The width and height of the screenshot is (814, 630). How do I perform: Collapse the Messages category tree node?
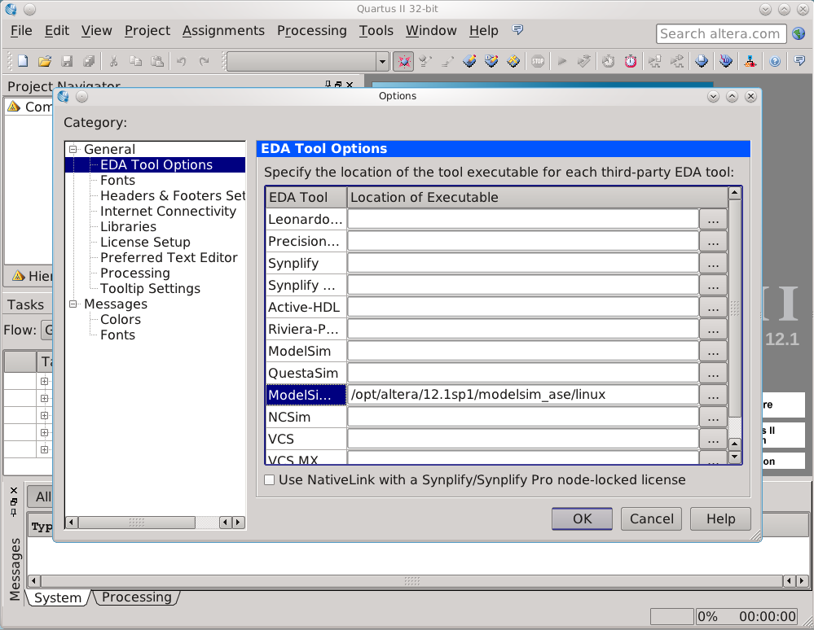pos(73,304)
